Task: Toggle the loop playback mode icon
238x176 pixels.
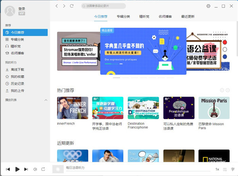Action: 43,169
